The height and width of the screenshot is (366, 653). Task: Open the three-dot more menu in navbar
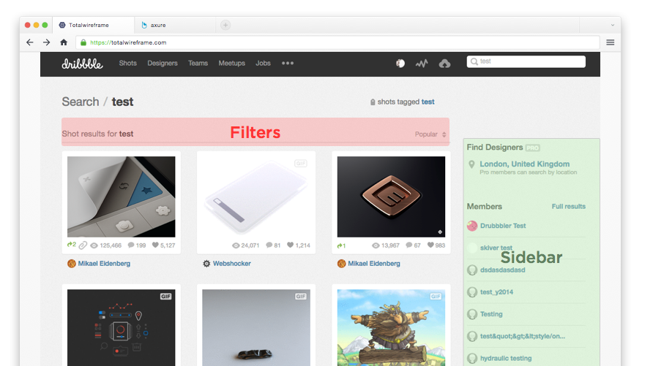[288, 63]
